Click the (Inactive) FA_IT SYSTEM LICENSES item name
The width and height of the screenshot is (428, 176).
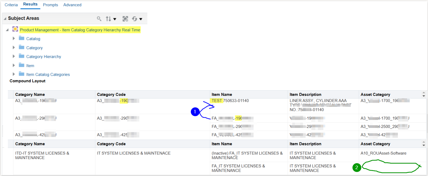(x=247, y=156)
